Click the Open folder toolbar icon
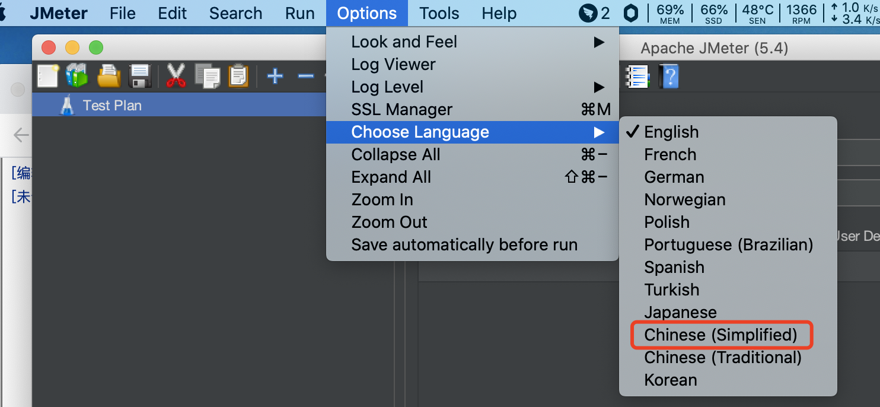Screen dimensions: 880x407 [109, 76]
